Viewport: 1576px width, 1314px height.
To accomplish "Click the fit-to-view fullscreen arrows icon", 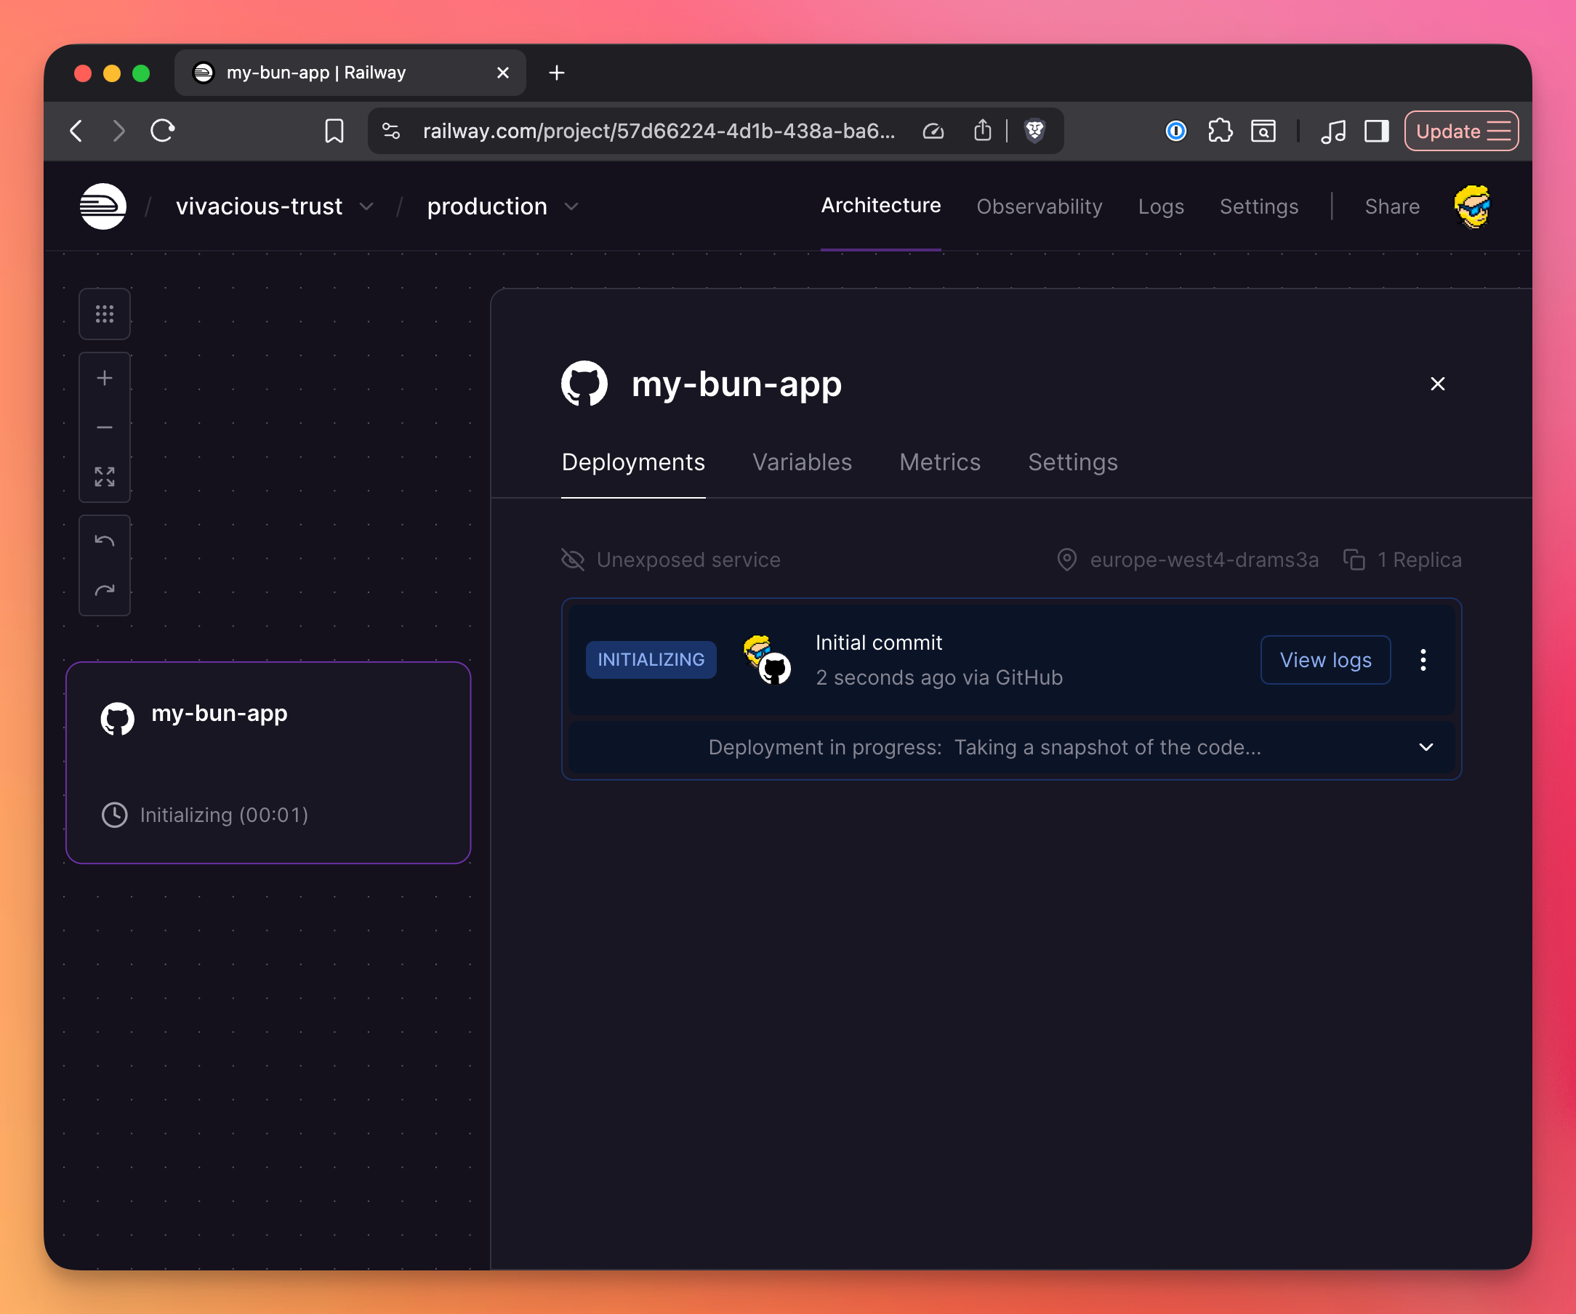I will coord(105,477).
